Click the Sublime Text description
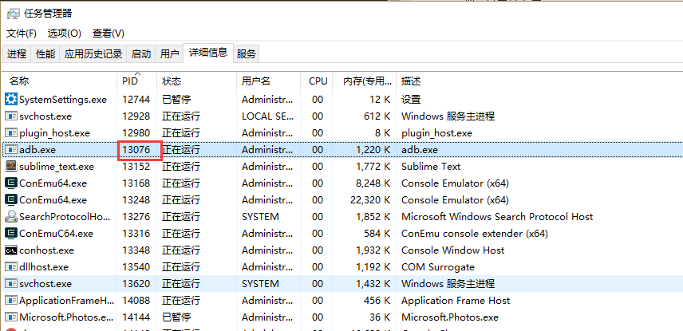 click(x=431, y=167)
